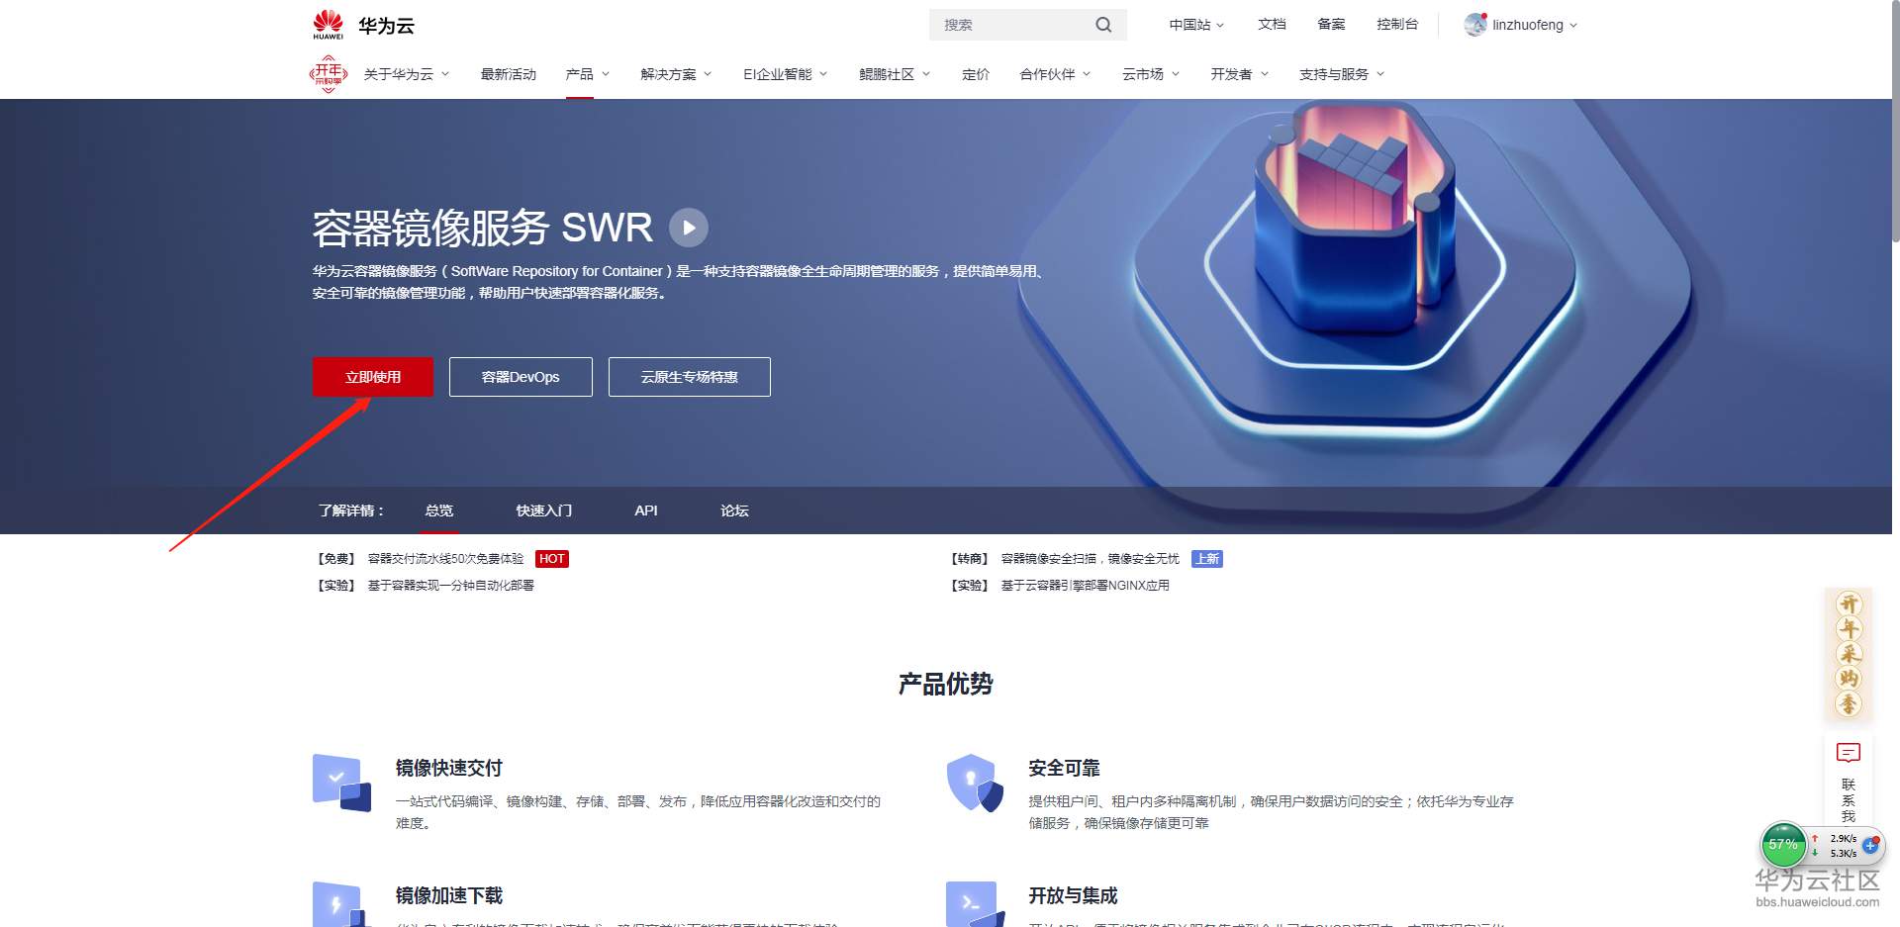Click the 开放与集成 heading
This screenshot has width=1900, height=927.
point(1073,895)
